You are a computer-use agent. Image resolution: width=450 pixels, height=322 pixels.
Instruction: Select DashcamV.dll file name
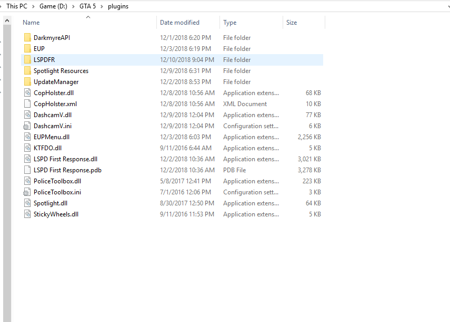53,115
